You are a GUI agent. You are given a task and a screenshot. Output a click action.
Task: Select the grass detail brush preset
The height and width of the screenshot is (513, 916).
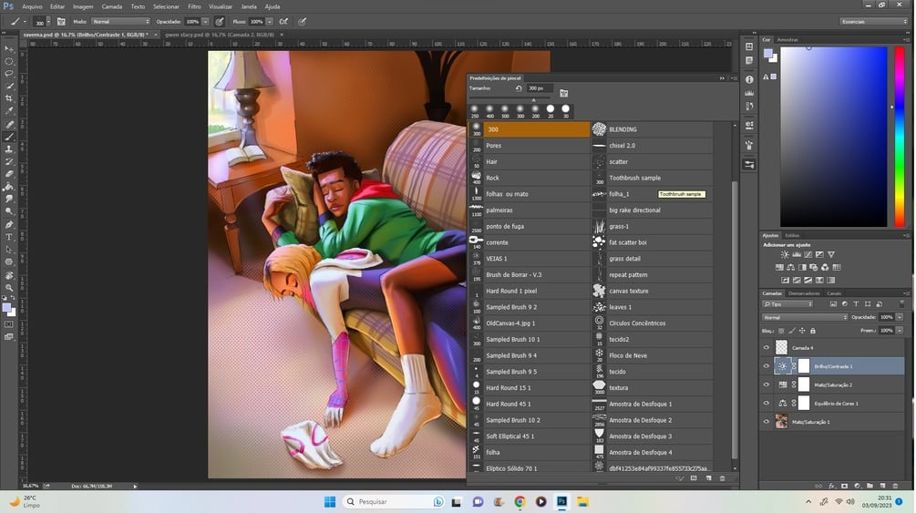(652, 258)
